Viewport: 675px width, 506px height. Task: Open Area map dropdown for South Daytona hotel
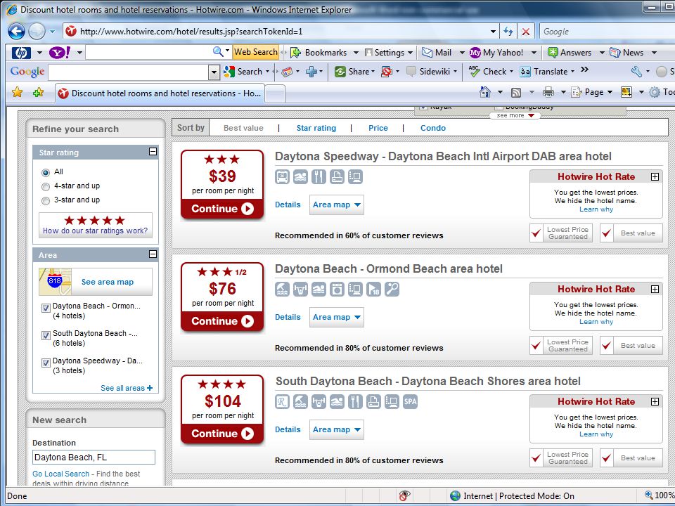[337, 430]
